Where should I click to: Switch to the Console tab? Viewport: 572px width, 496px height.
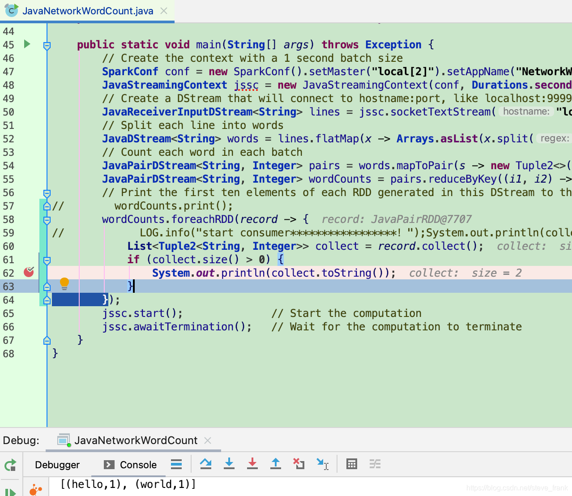click(x=130, y=465)
